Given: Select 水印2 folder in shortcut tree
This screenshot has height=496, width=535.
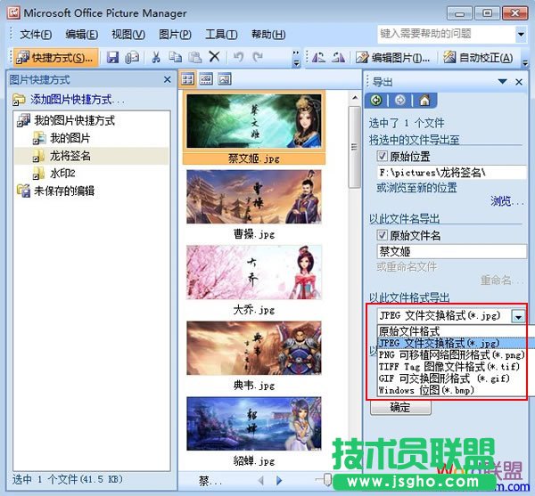Looking at the screenshot, I should pos(62,173).
